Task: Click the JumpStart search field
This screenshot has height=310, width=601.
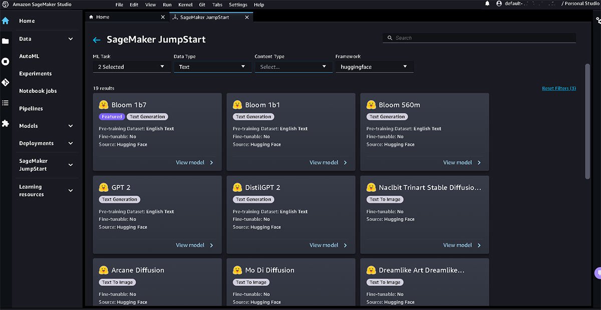Action: 479,38
